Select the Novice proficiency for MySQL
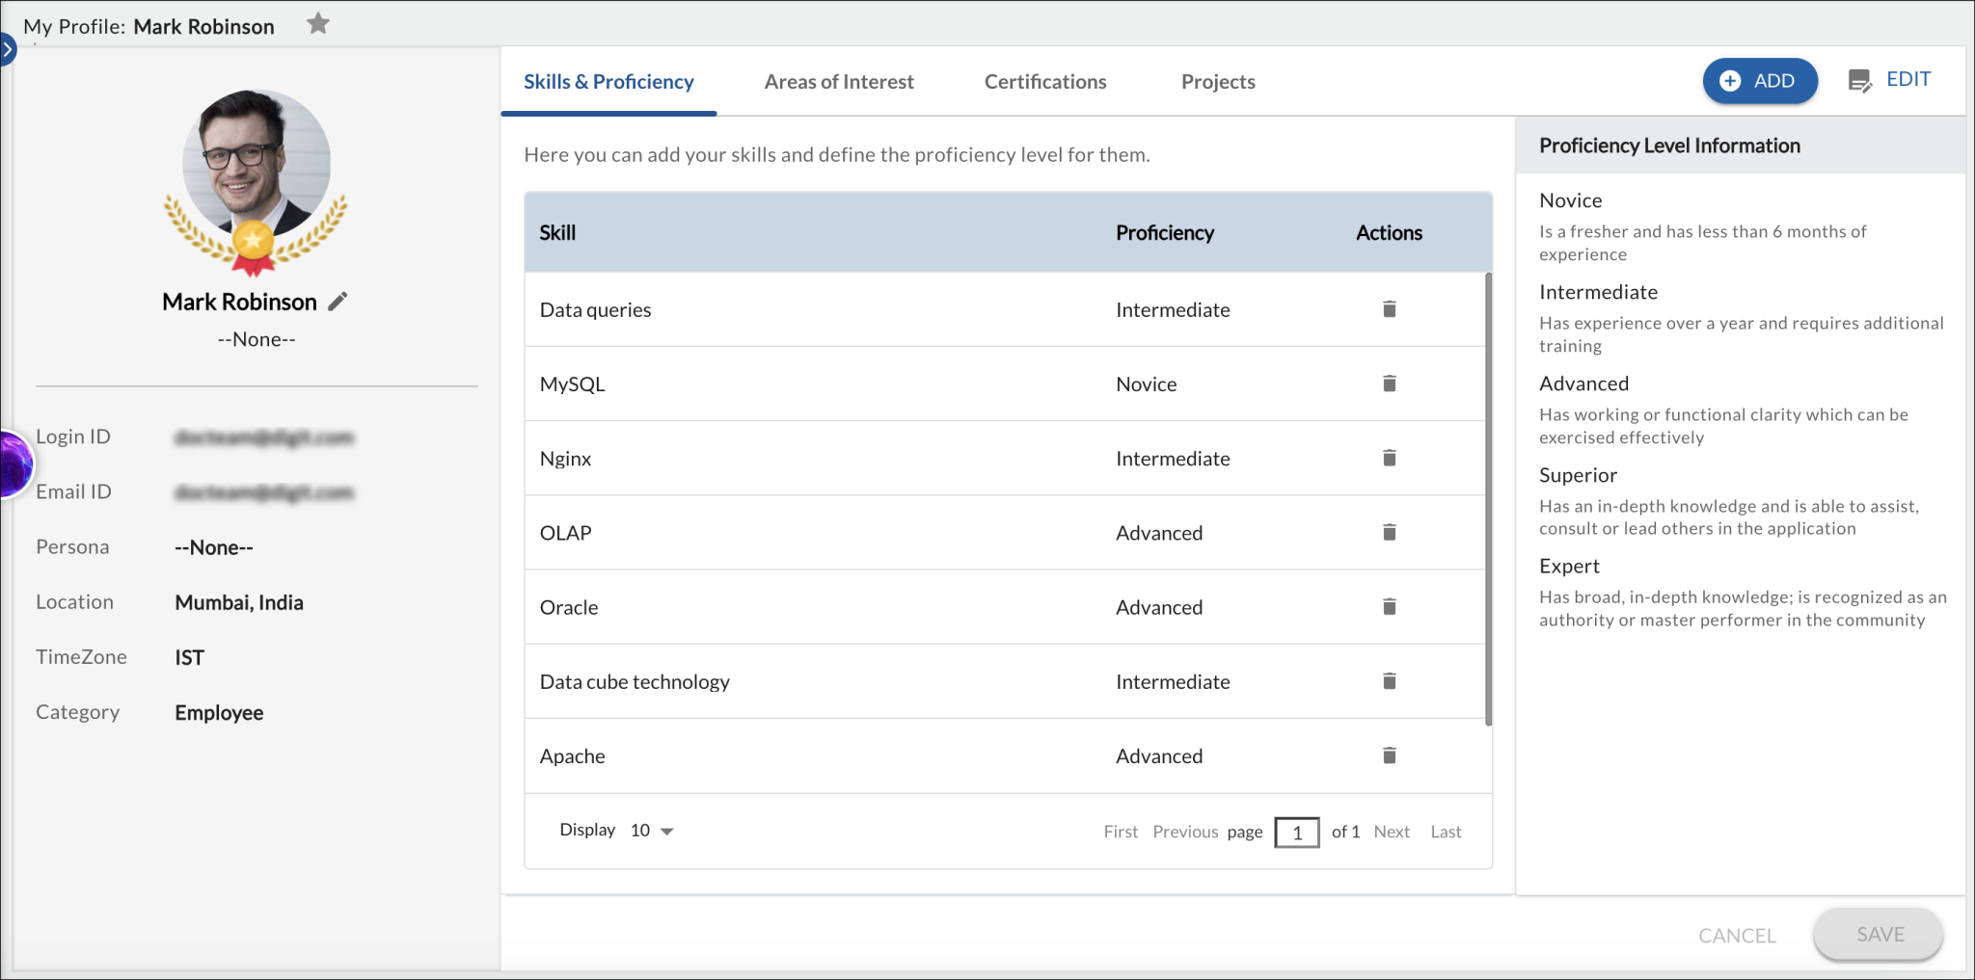Viewport: 1975px width, 980px height. coord(1146,384)
